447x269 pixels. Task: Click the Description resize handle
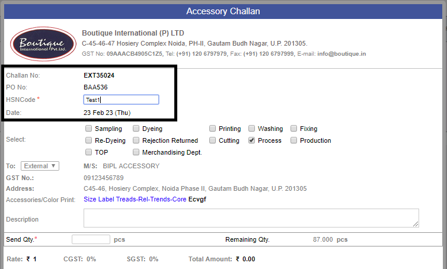point(416,224)
